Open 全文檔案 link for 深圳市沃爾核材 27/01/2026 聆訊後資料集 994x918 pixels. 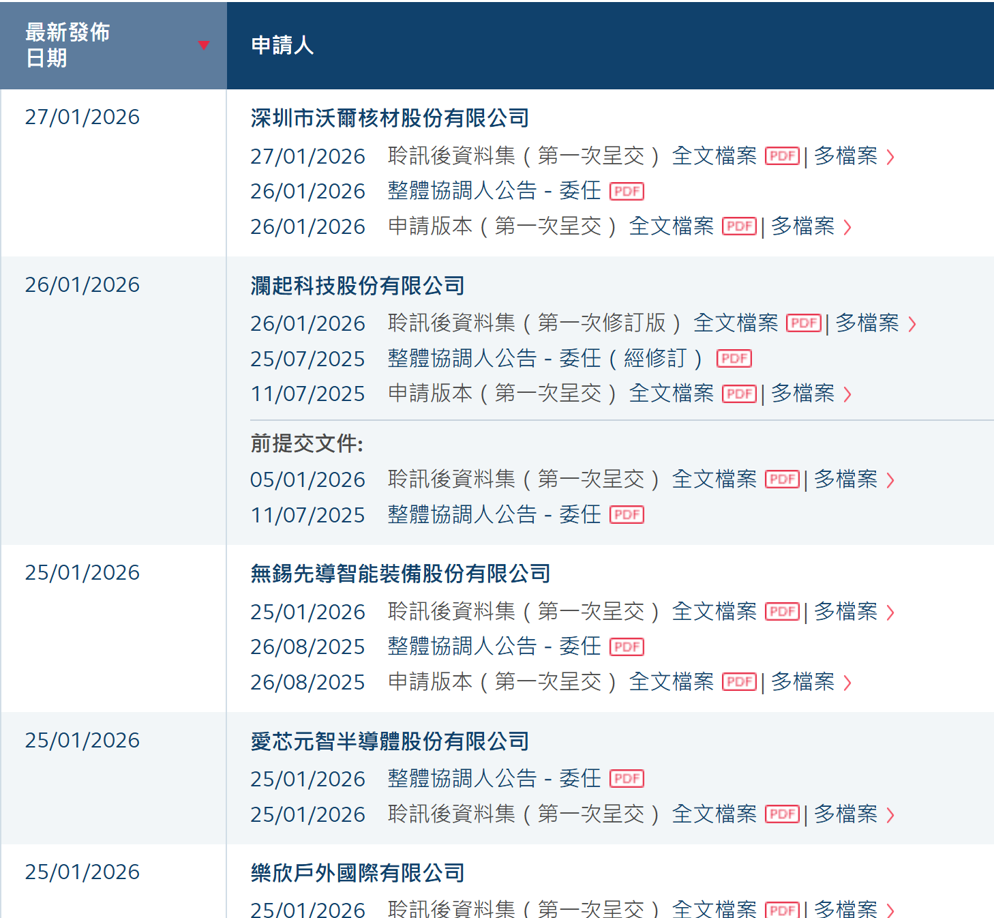pos(714,156)
